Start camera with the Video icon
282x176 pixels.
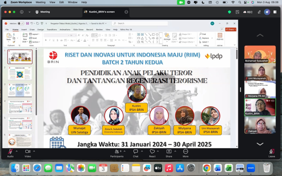click(28, 151)
